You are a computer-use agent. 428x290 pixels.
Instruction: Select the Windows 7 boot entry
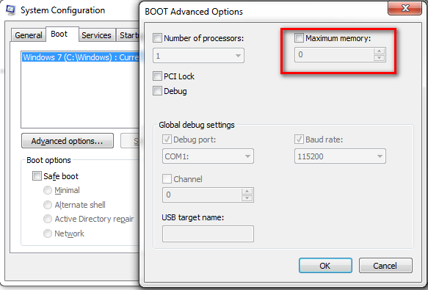click(x=81, y=57)
